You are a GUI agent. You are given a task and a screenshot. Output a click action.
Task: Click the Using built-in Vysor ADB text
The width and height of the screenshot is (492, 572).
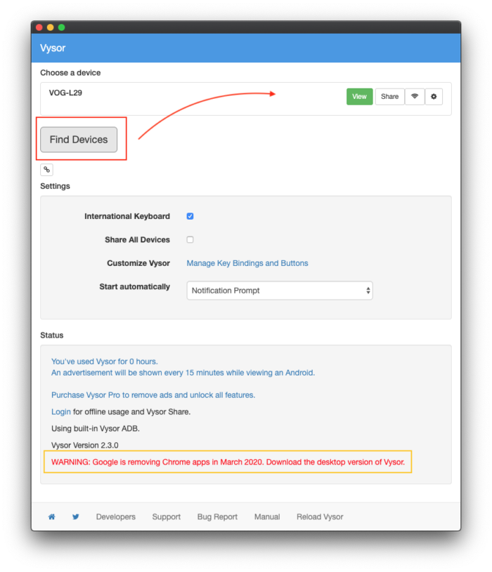[96, 428]
